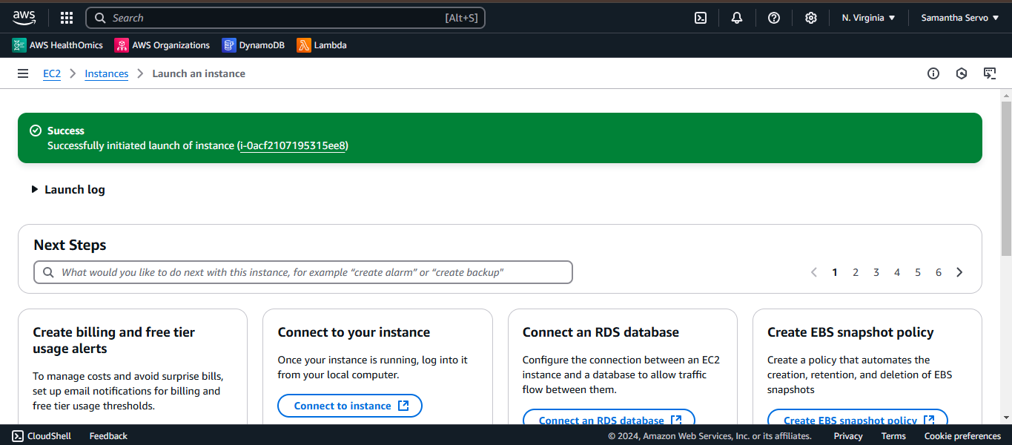Image resolution: width=1012 pixels, height=445 pixels.
Task: Click the footer copyright text
Action: (x=710, y=436)
